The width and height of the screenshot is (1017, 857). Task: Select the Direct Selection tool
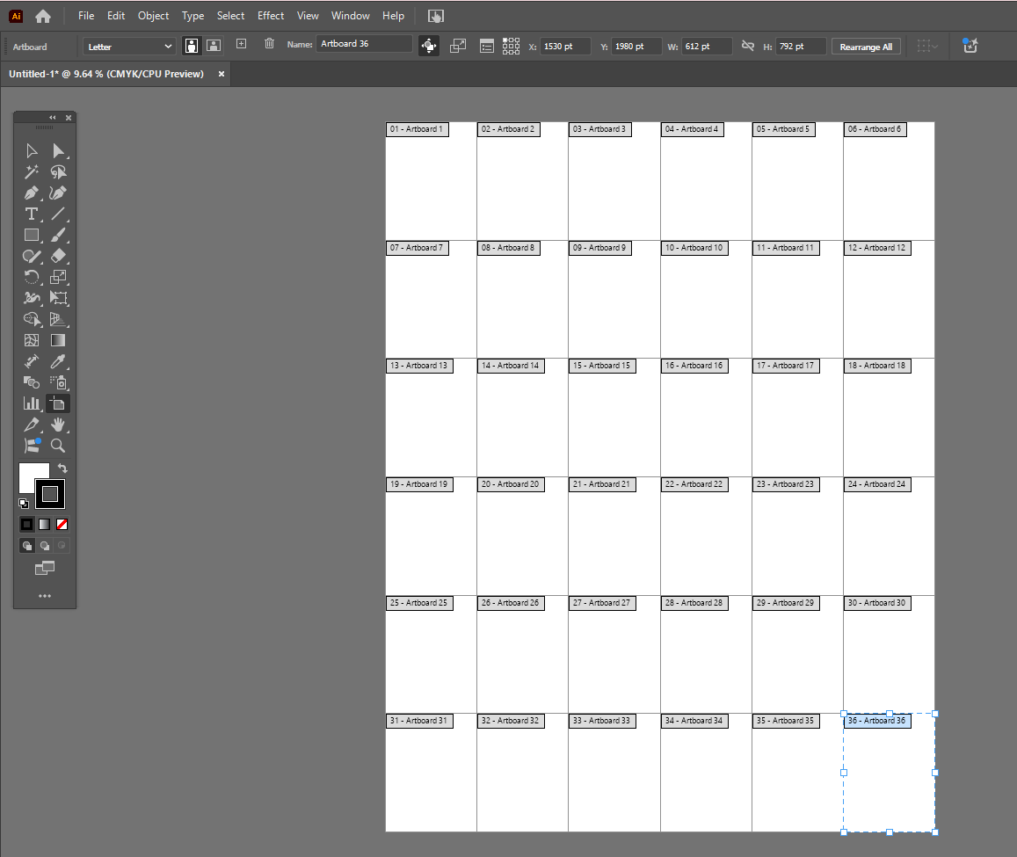click(x=58, y=150)
